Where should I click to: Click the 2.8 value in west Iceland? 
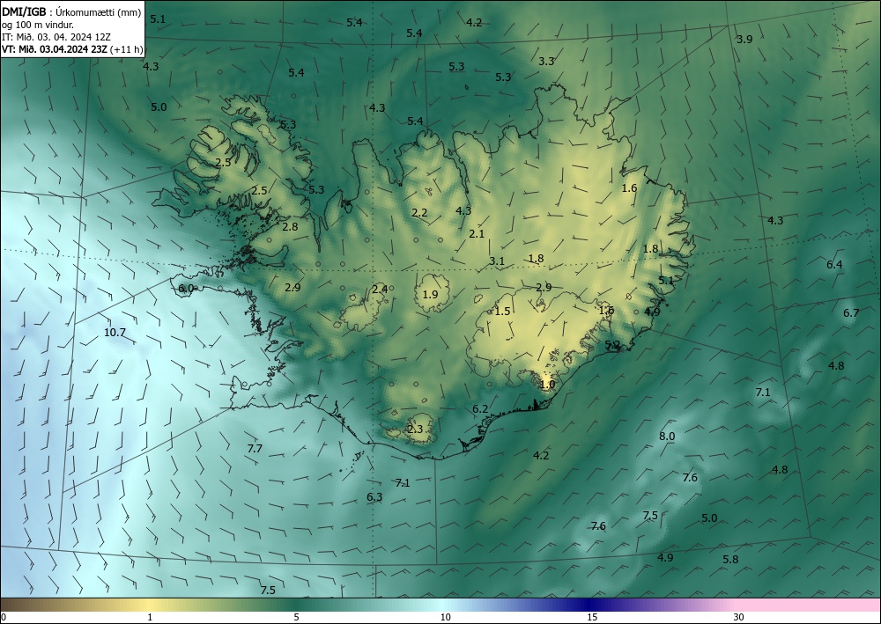click(x=291, y=227)
